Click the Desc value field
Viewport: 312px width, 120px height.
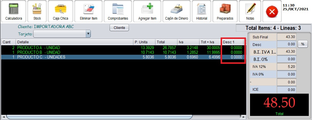click(x=287, y=44)
